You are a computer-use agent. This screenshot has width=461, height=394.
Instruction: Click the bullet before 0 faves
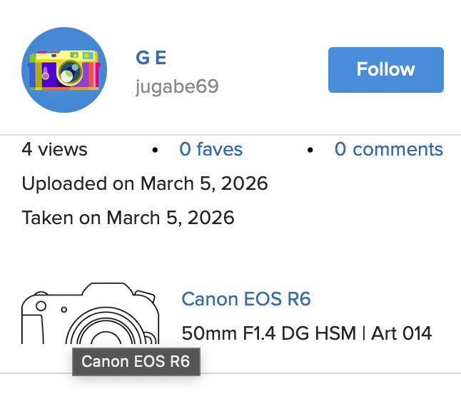coord(155,150)
